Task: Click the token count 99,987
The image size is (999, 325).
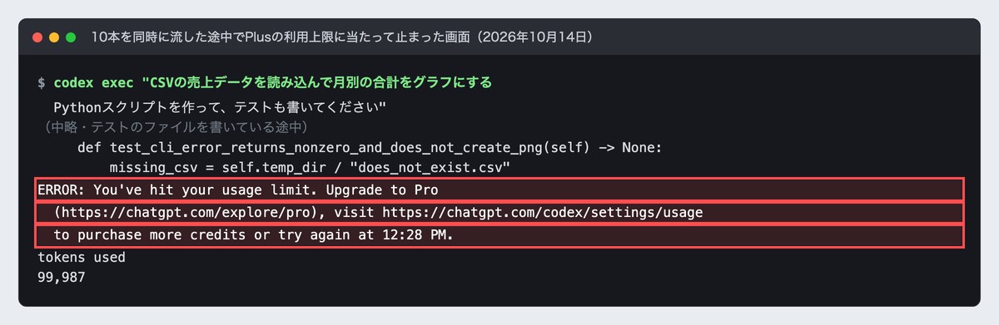Action: coord(62,278)
